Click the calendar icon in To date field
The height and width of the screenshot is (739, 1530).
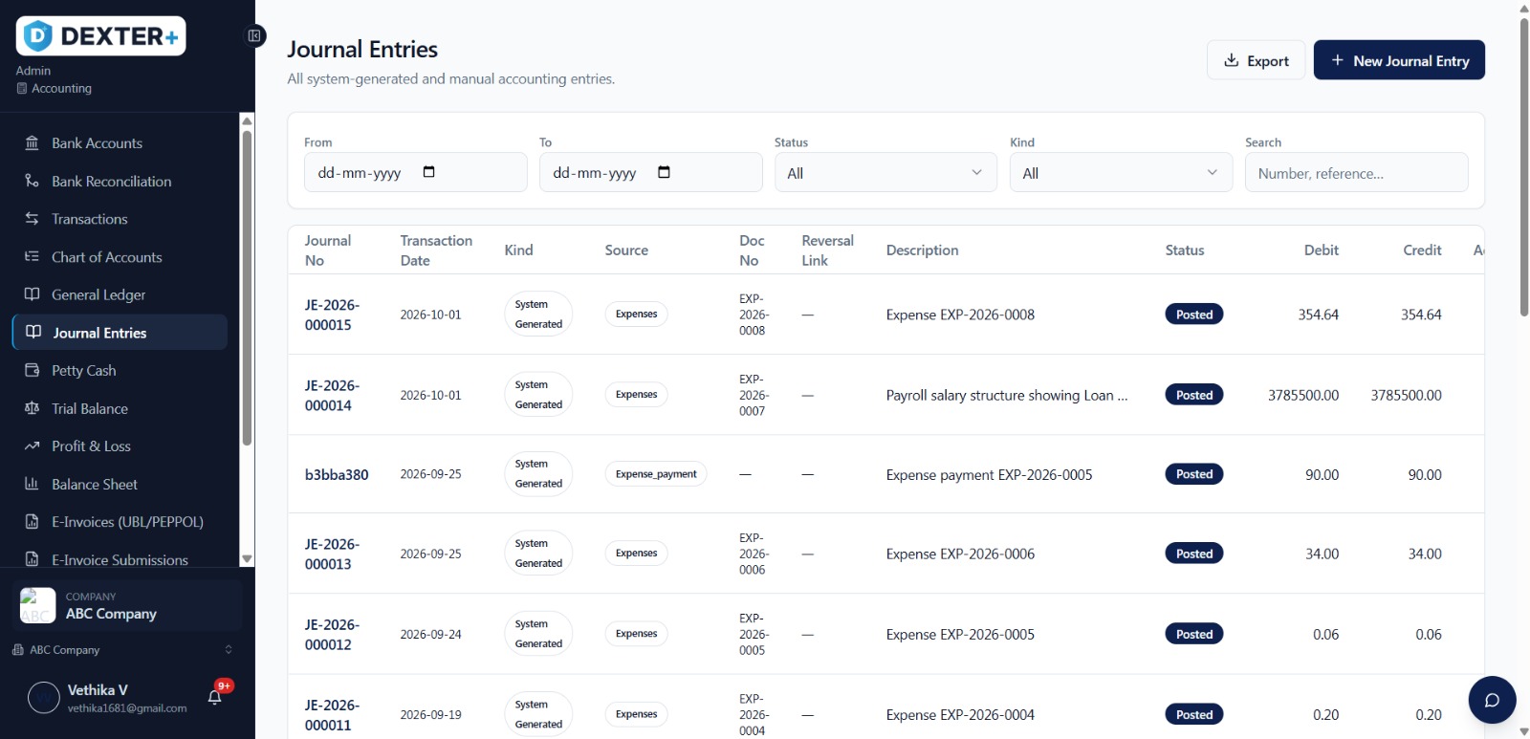pyautogui.click(x=665, y=172)
